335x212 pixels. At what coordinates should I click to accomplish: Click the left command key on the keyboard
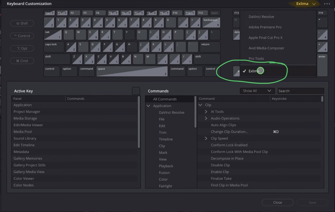tap(87, 71)
